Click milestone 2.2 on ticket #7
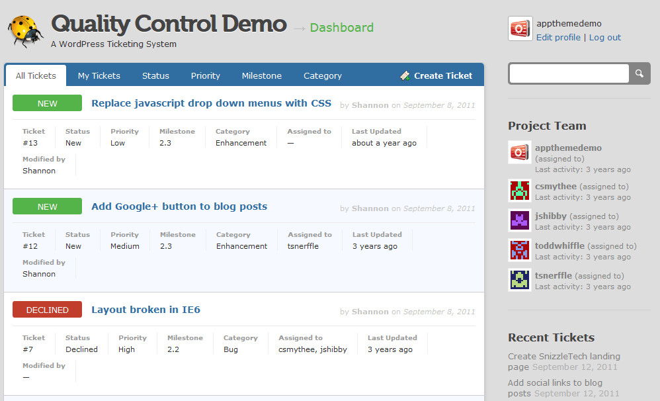The height and width of the screenshot is (401, 660). click(173, 349)
